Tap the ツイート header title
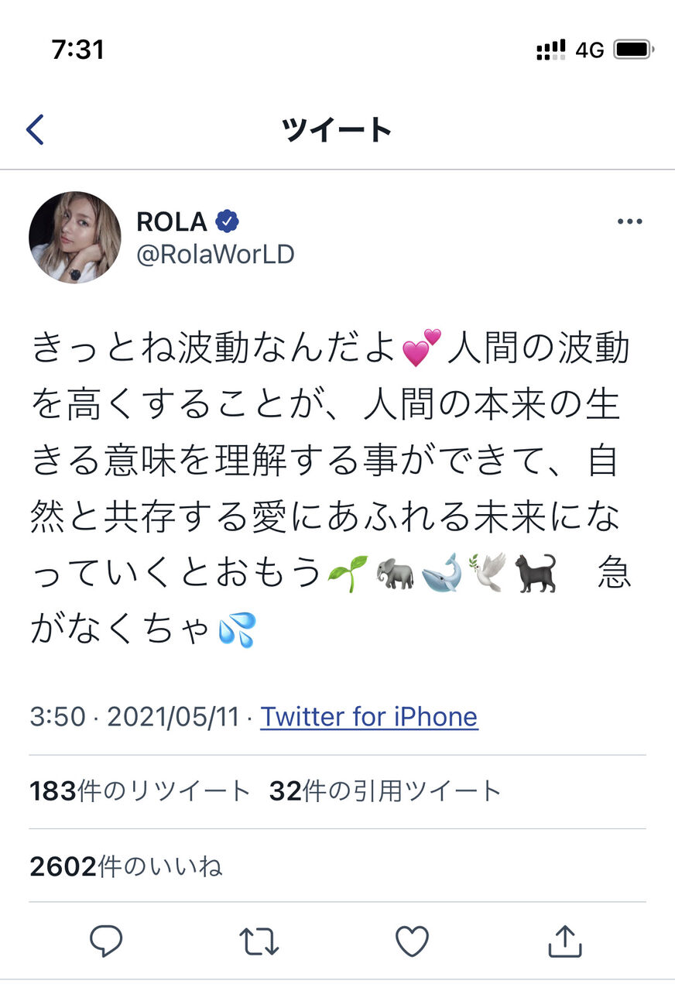Viewport: 675px width, 991px height. tap(337, 130)
